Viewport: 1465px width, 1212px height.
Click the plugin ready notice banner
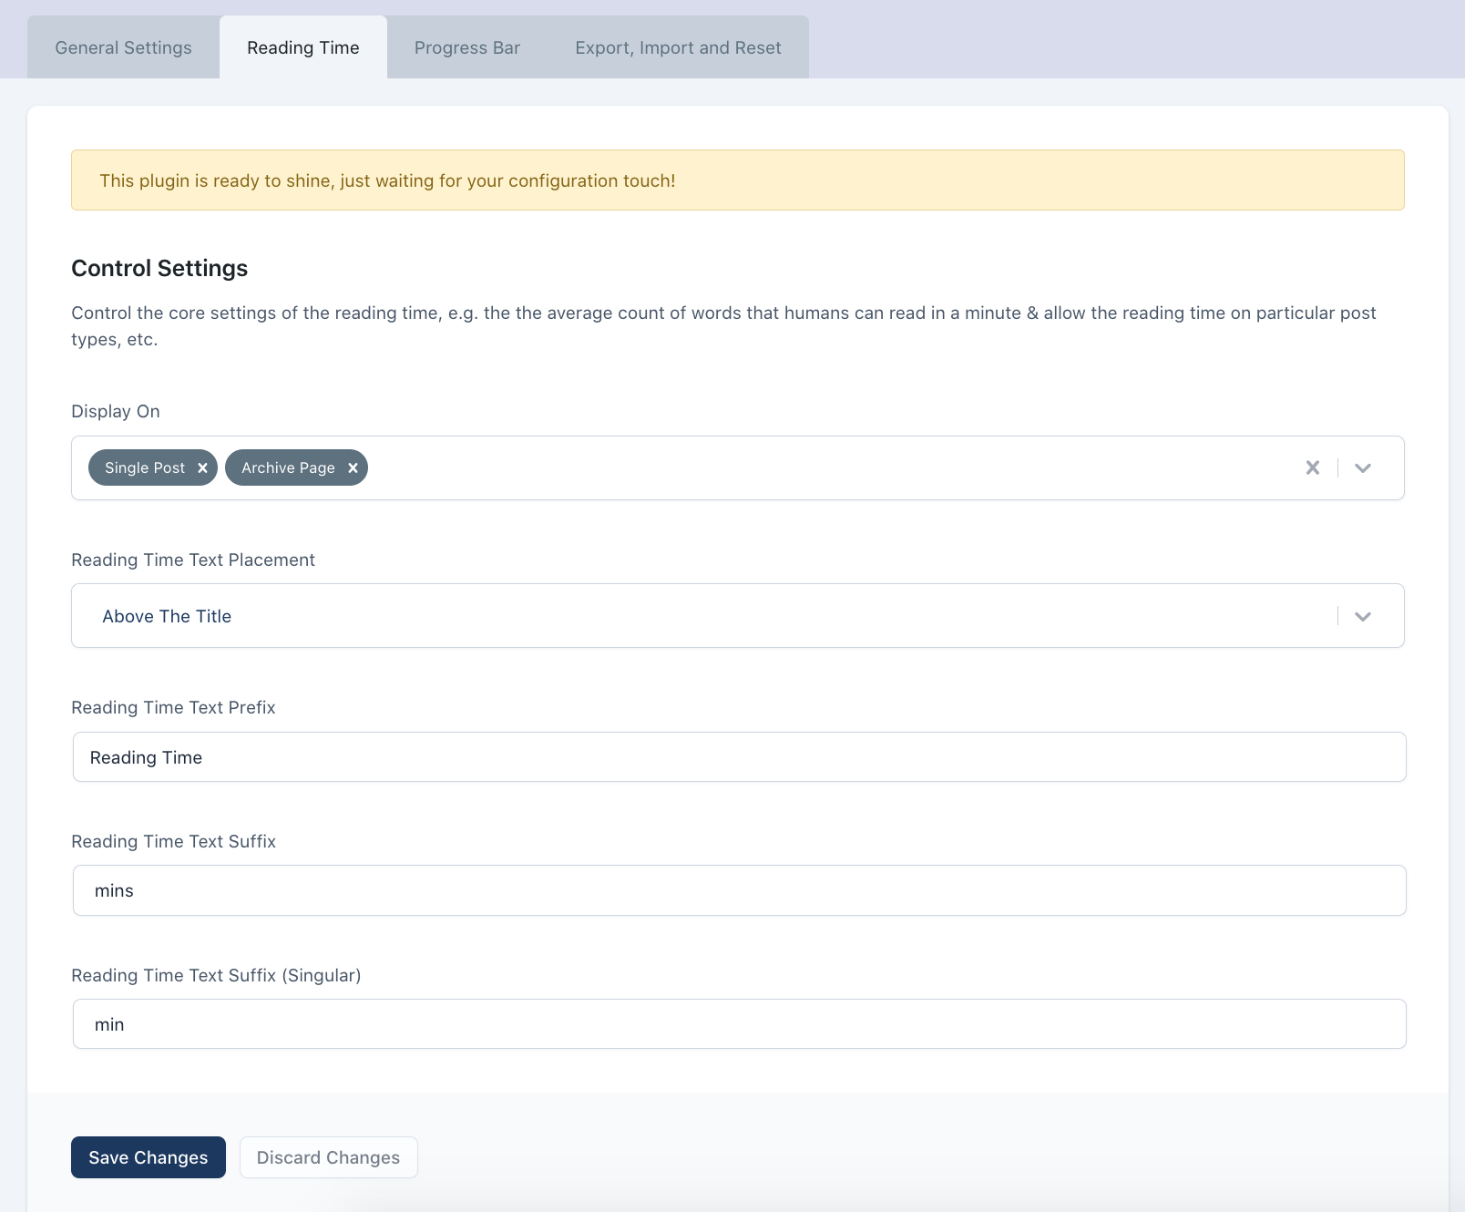coord(738,180)
